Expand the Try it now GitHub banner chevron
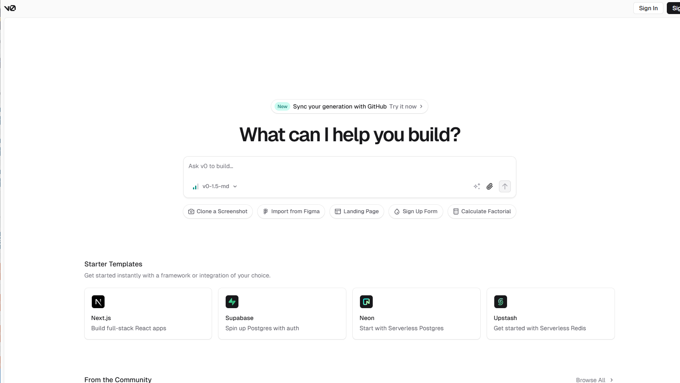The image size is (680, 383). click(421, 106)
